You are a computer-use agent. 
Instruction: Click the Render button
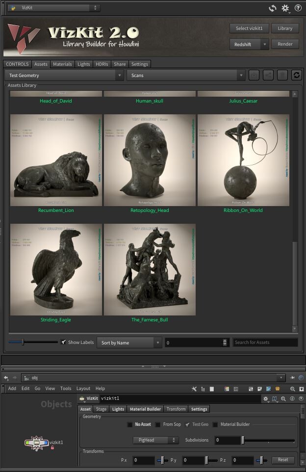click(285, 44)
